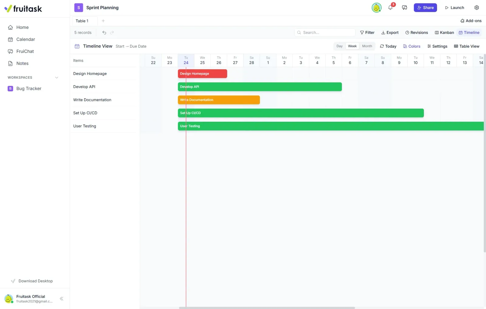Collapse the Workspaces section chevron
The width and height of the screenshot is (486, 309).
click(x=56, y=77)
